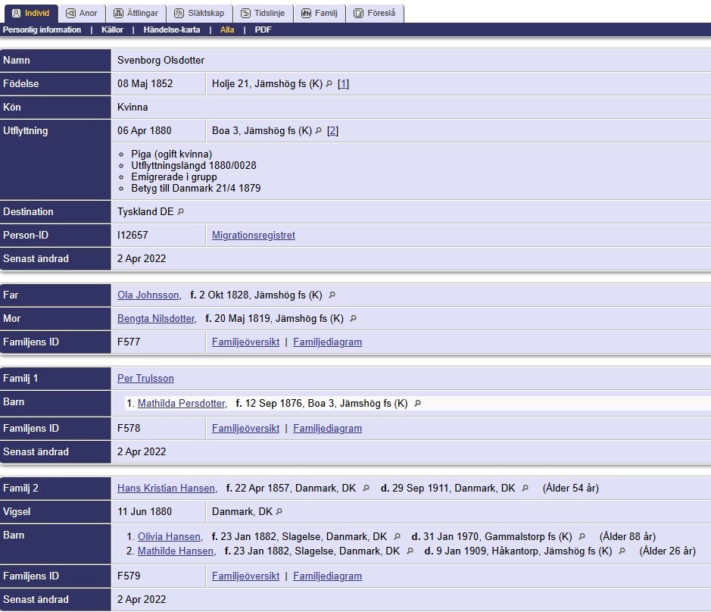The image size is (711, 612).
Task: Open the Ättlingar tab
Action: tap(136, 13)
